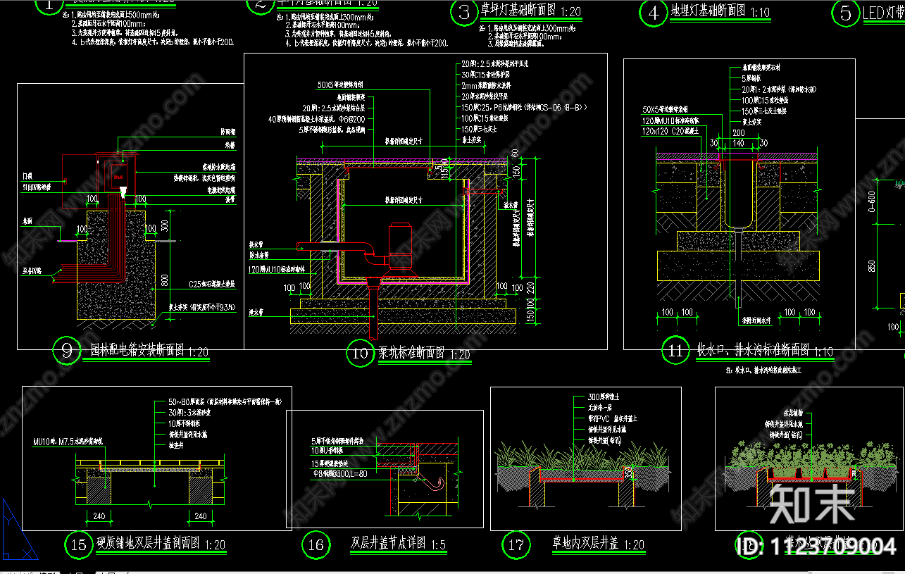Select the detail number 11 circle marker
The image size is (905, 574).
(x=676, y=351)
